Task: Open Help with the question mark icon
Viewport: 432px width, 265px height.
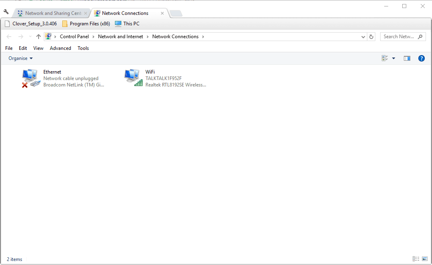Action: [x=421, y=58]
